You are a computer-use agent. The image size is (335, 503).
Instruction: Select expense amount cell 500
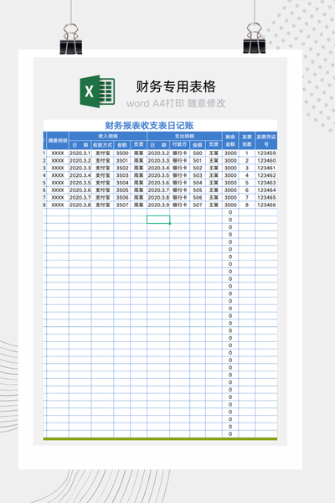pos(198,153)
